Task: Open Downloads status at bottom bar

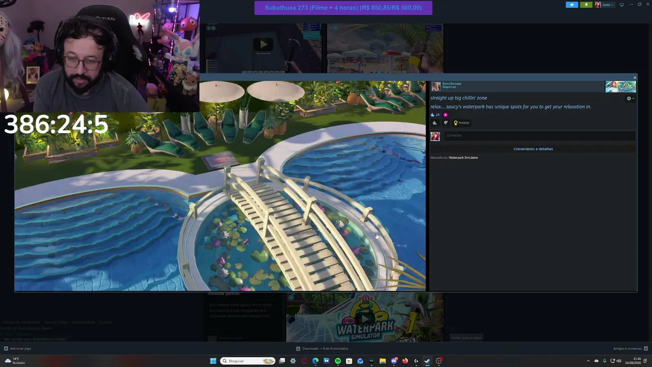Action: coord(322,349)
